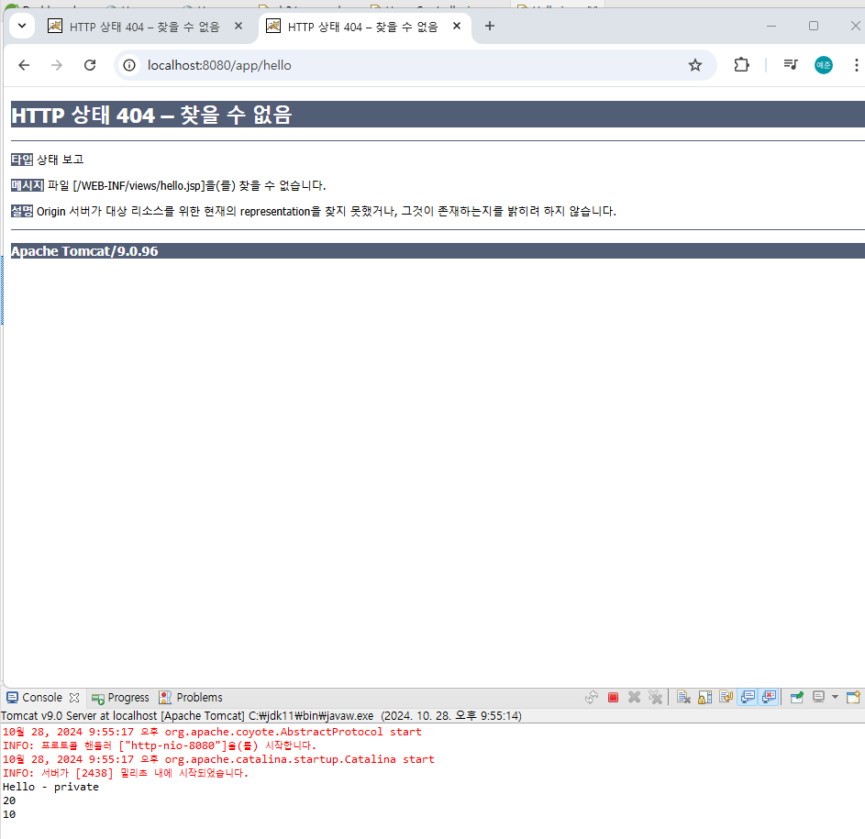The height and width of the screenshot is (839, 865).
Task: Click the '설명 Origin 서버가' description line
Action: pyautogui.click(x=314, y=211)
